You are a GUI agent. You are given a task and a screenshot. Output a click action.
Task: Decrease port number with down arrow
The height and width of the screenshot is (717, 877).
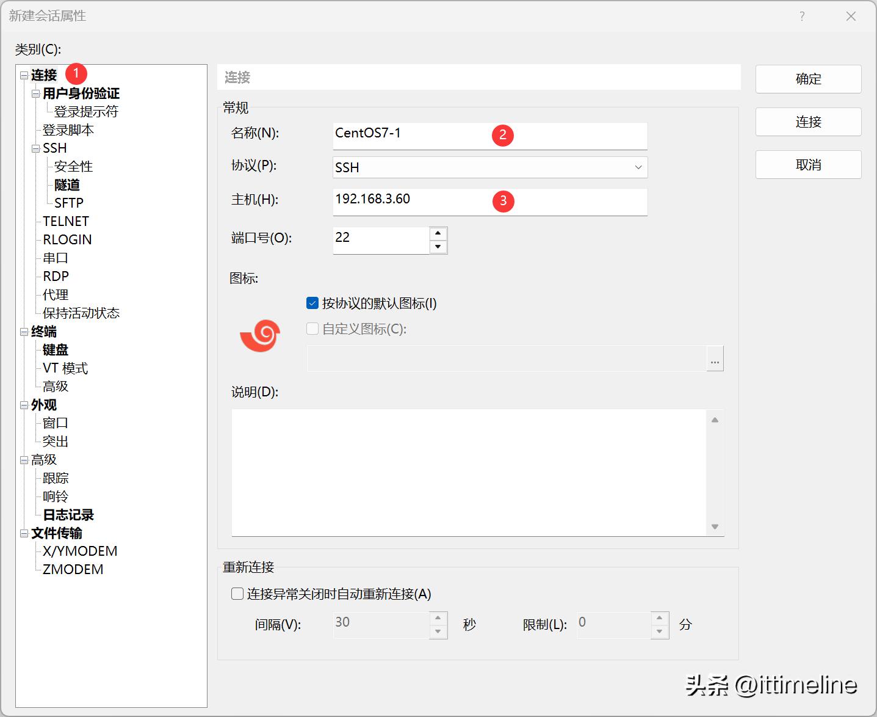coord(438,247)
